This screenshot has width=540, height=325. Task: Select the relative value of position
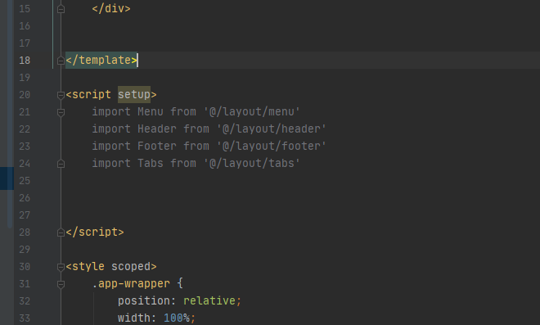point(209,301)
